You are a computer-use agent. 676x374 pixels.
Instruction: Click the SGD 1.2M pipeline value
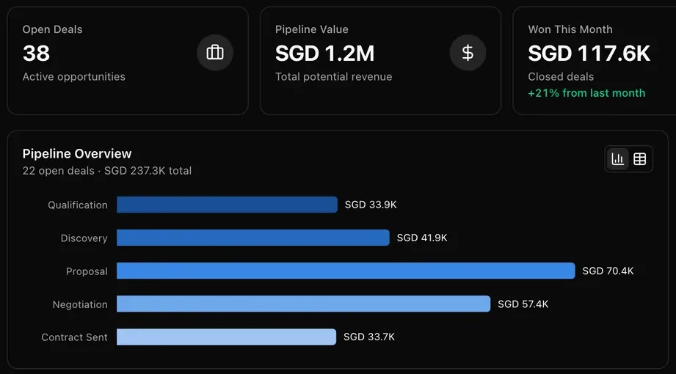pyautogui.click(x=324, y=54)
